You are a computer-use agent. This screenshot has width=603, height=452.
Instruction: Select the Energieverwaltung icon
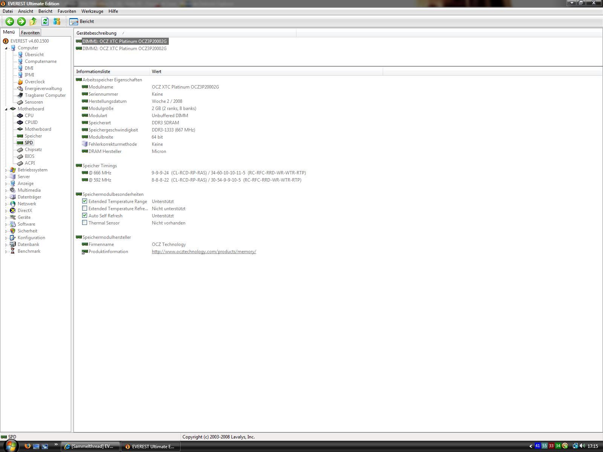(x=20, y=89)
